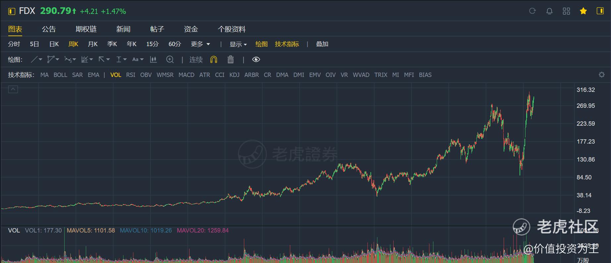Open the 帖子 tab

point(157,29)
